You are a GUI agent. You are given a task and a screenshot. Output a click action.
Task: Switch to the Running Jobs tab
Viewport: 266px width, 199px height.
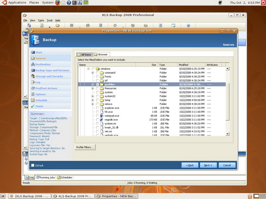[45, 177]
